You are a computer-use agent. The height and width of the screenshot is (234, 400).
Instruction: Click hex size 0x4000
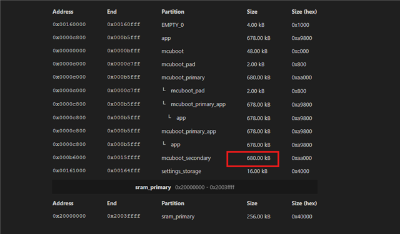click(x=300, y=172)
